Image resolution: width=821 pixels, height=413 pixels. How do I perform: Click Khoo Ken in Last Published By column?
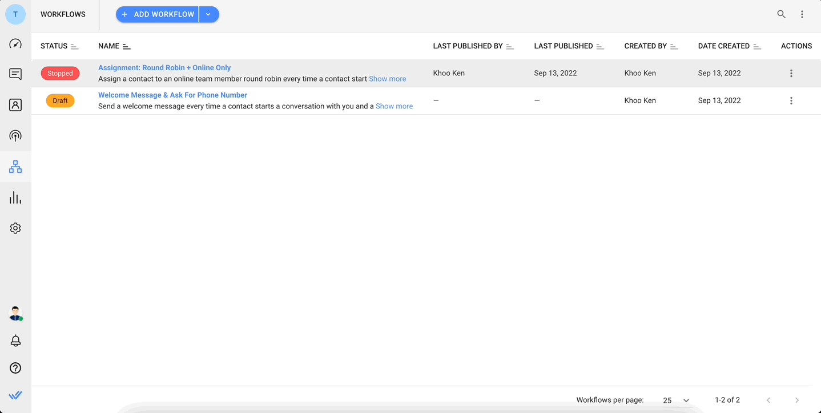click(x=449, y=73)
